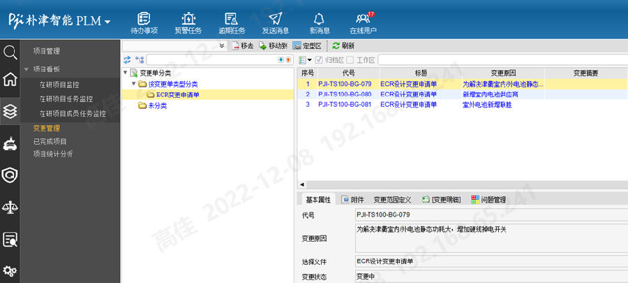Screen dimensions: 628x283
Task: Click the 刷新 refresh toolbar button
Action: pos(343,45)
